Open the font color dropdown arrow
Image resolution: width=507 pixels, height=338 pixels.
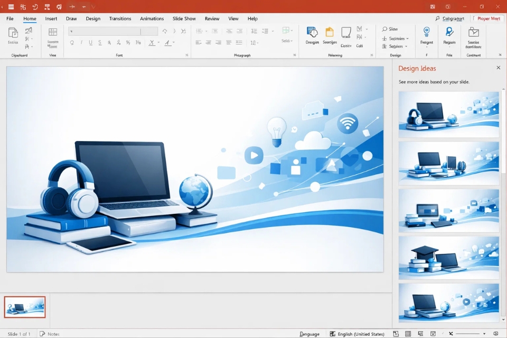173,42
